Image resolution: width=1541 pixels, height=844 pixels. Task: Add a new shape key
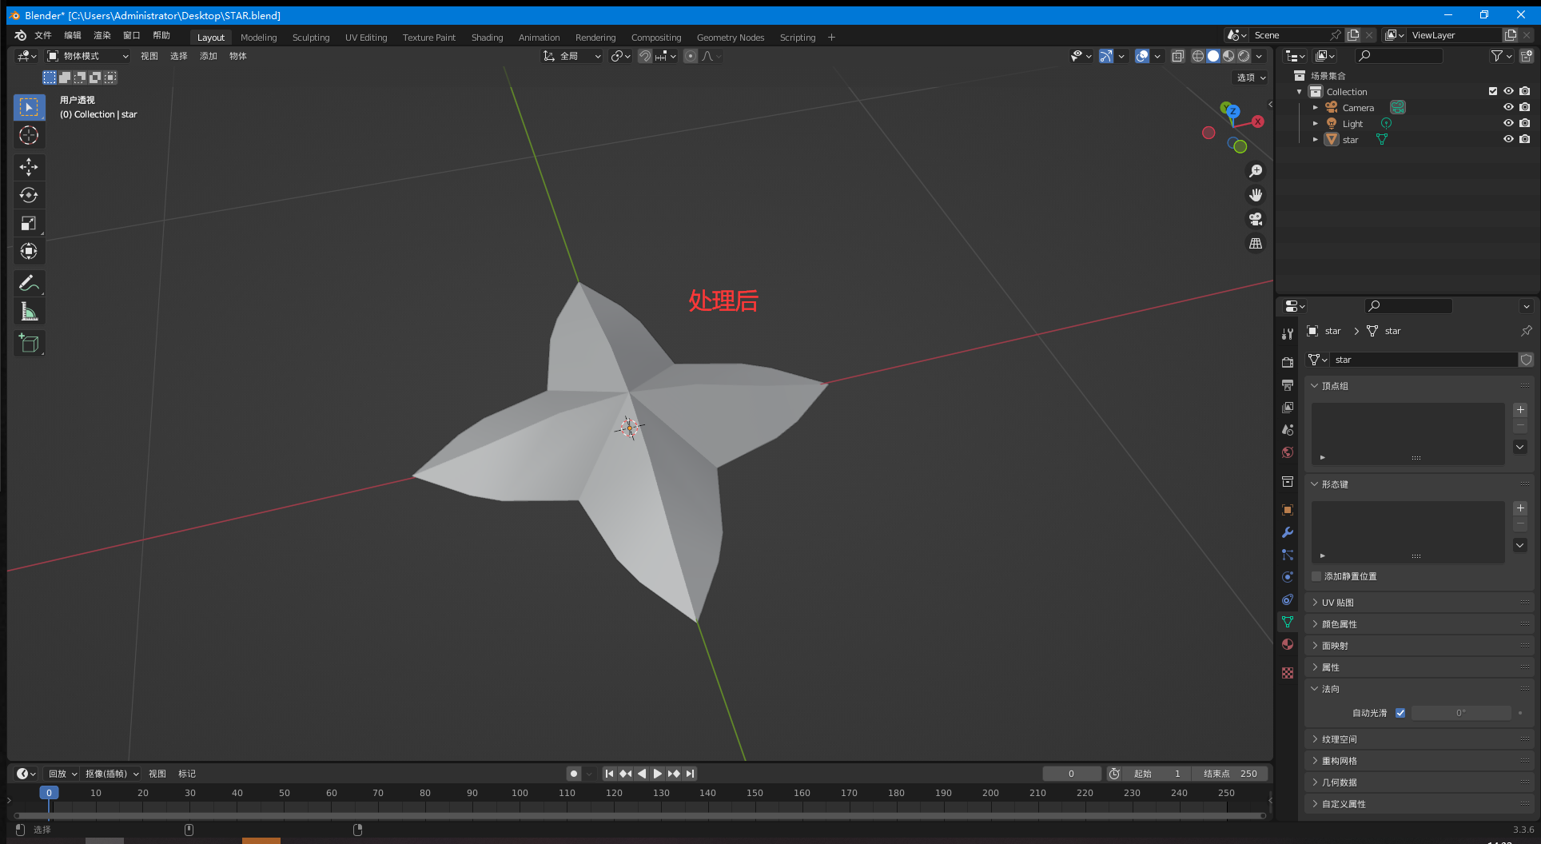(x=1520, y=508)
